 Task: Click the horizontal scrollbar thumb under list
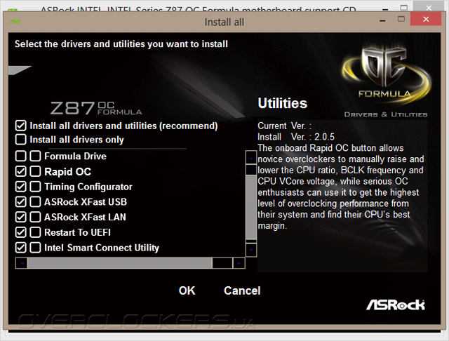(x=120, y=263)
